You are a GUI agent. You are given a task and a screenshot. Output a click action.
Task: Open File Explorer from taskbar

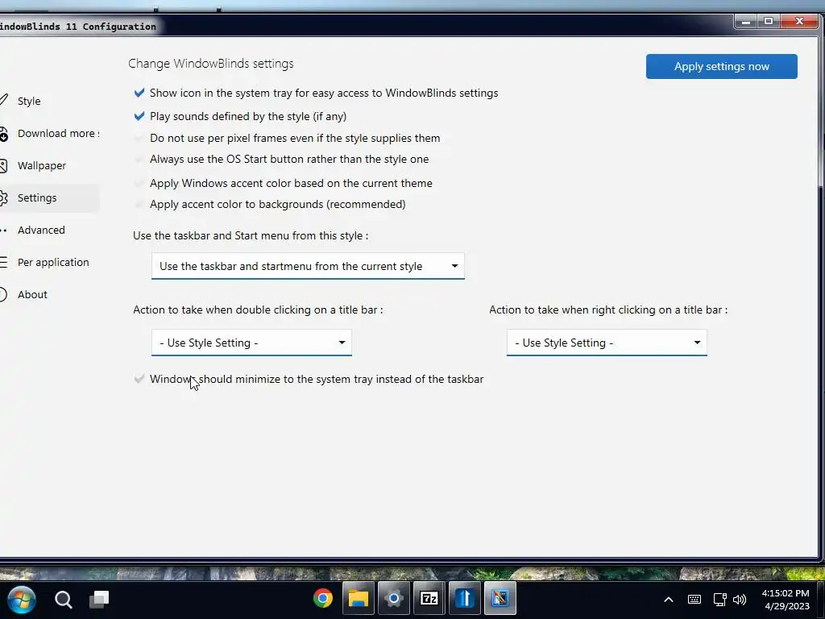tap(359, 599)
